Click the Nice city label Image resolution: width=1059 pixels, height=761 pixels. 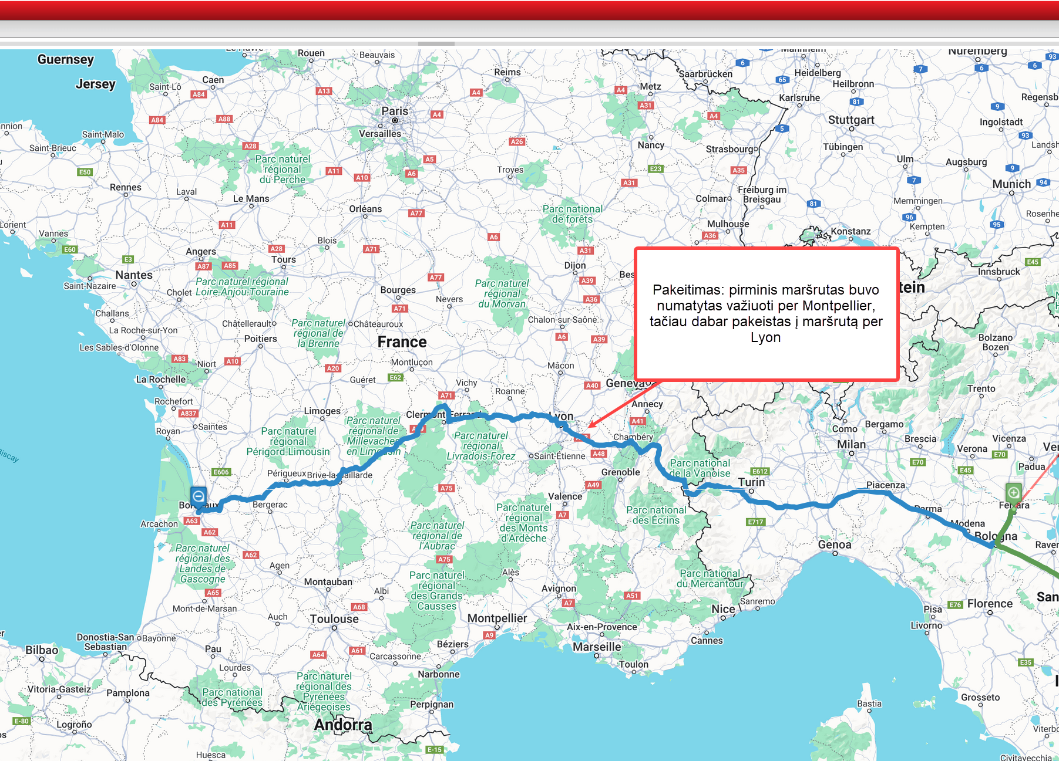pyautogui.click(x=723, y=609)
